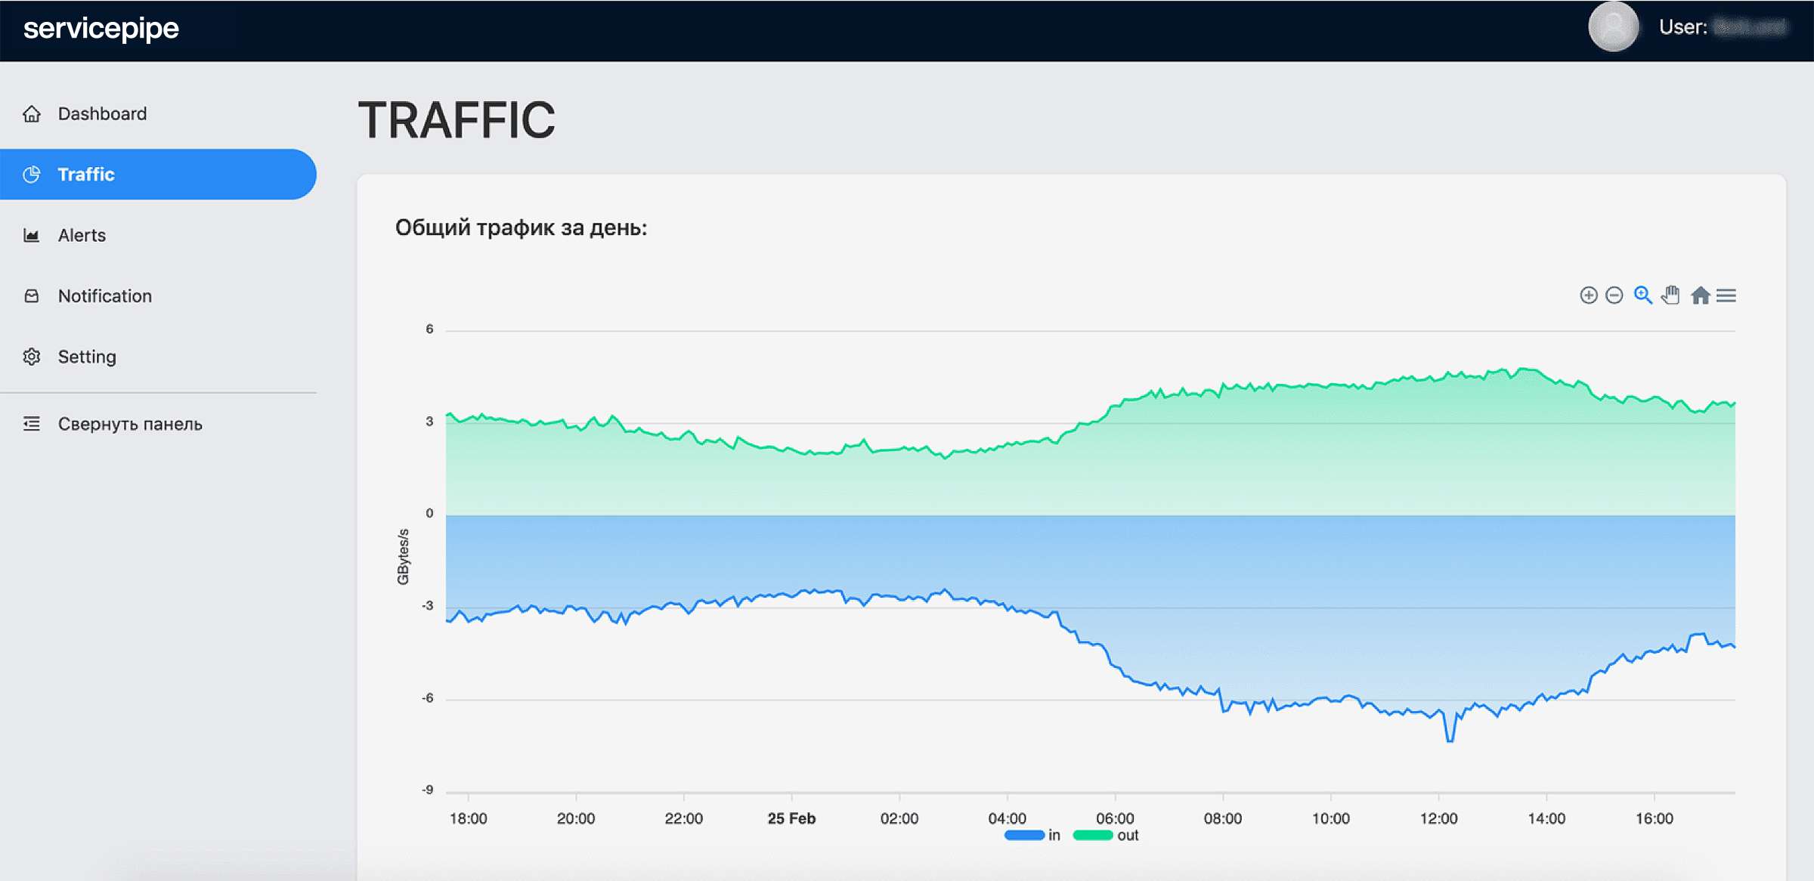Click the servicepipe logo

[x=101, y=29]
